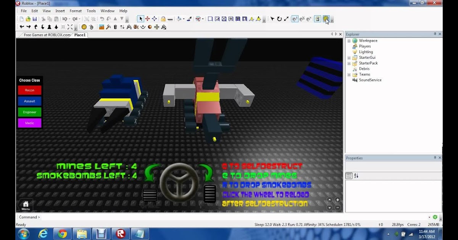Click the in-game Menu home button
This screenshot has width=458, height=240.
[26, 206]
